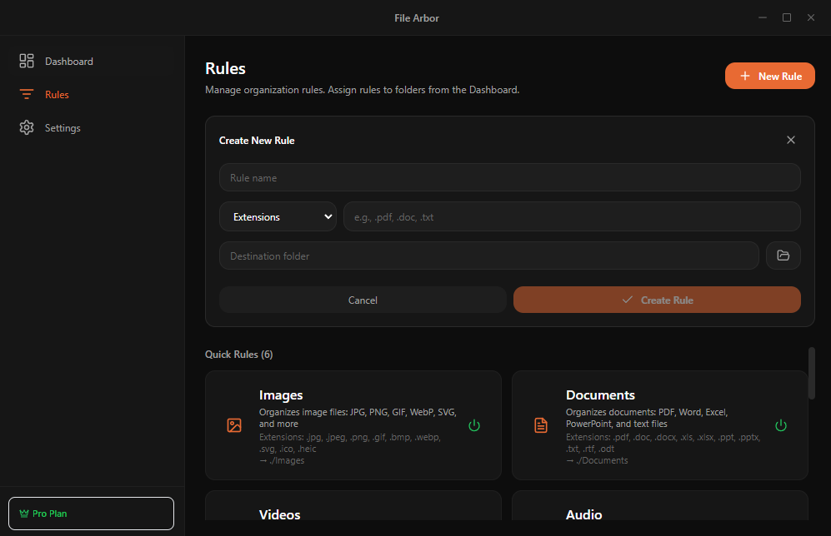The height and width of the screenshot is (536, 831).
Task: Turn off the Documents rule toggle
Action: point(781,425)
